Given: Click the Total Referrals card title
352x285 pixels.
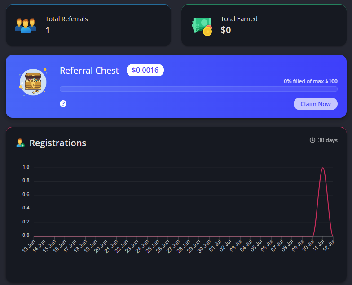Looking at the screenshot, I should (66, 19).
